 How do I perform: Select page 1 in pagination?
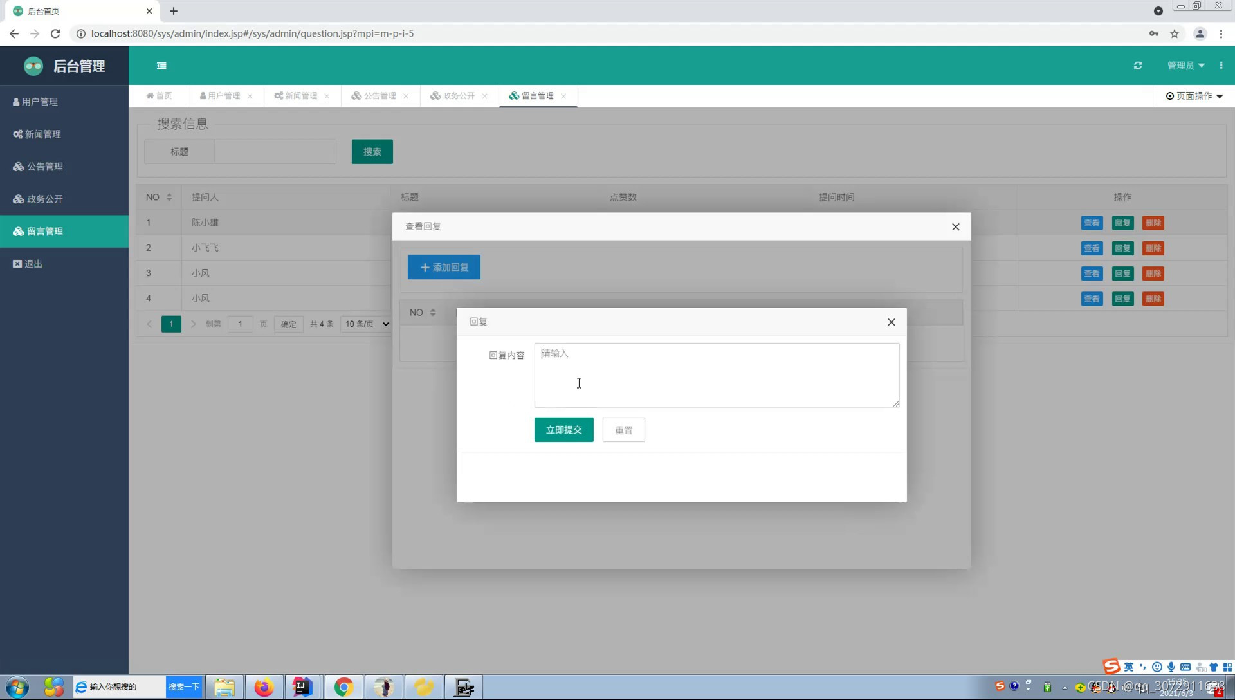(171, 324)
